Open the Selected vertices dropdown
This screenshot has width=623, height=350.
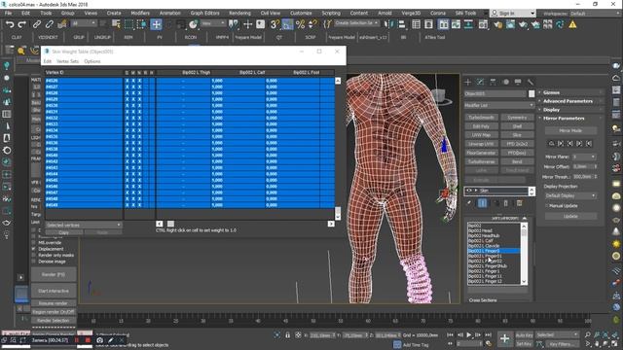point(84,225)
